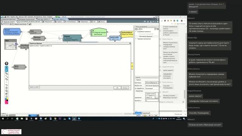Image resolution: width=242 pixels, height=136 pixels.
Task: Select the gray Время block
Action: tap(20, 67)
